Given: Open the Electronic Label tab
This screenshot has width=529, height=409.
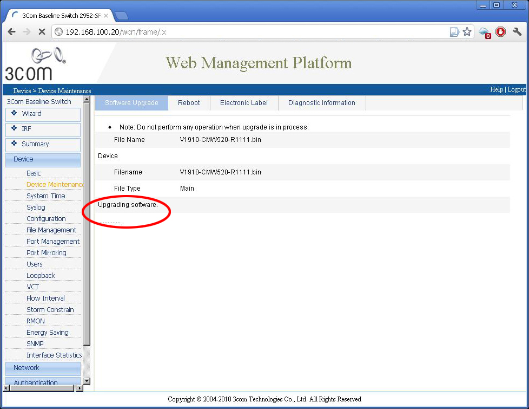Looking at the screenshot, I should [x=244, y=103].
